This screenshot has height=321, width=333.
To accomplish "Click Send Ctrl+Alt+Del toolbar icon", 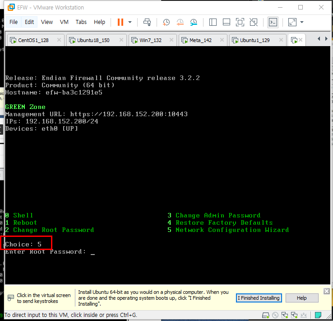I will coord(147,22).
